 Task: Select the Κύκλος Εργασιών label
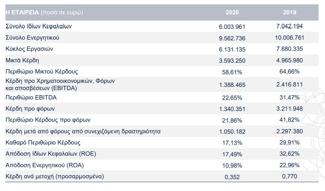click(29, 49)
